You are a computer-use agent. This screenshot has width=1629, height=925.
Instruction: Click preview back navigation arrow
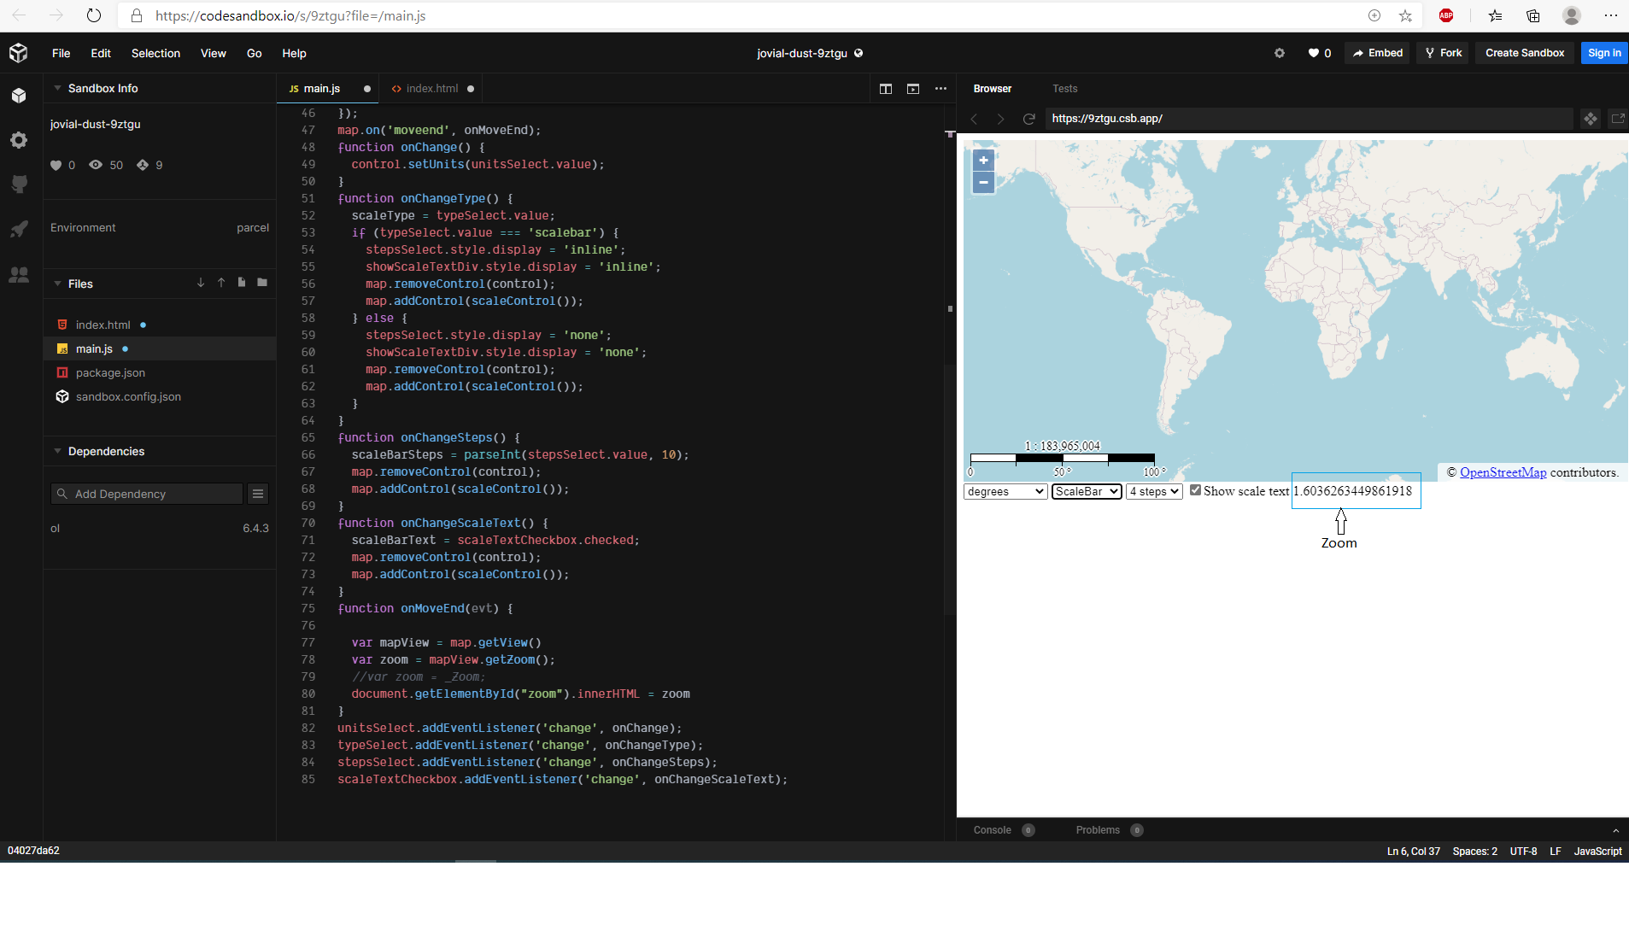point(974,119)
